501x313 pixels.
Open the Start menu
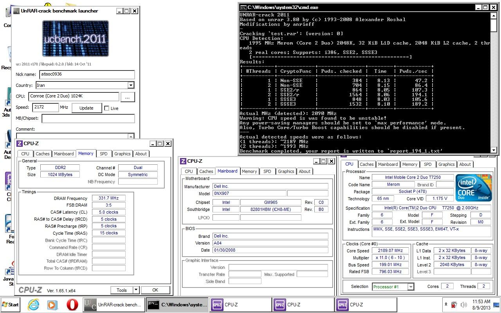[x=11, y=304]
